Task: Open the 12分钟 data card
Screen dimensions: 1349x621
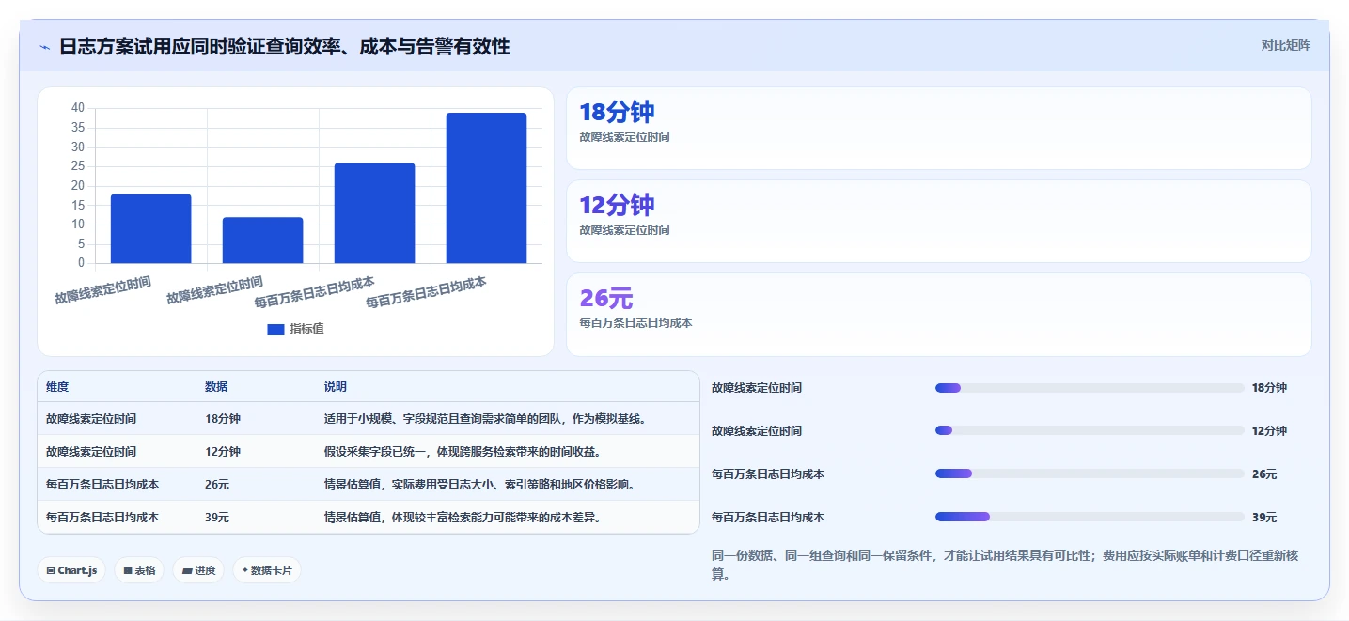Action: 938,221
